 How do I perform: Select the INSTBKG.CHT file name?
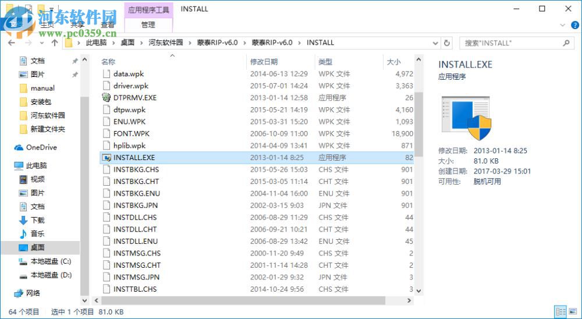136,182
